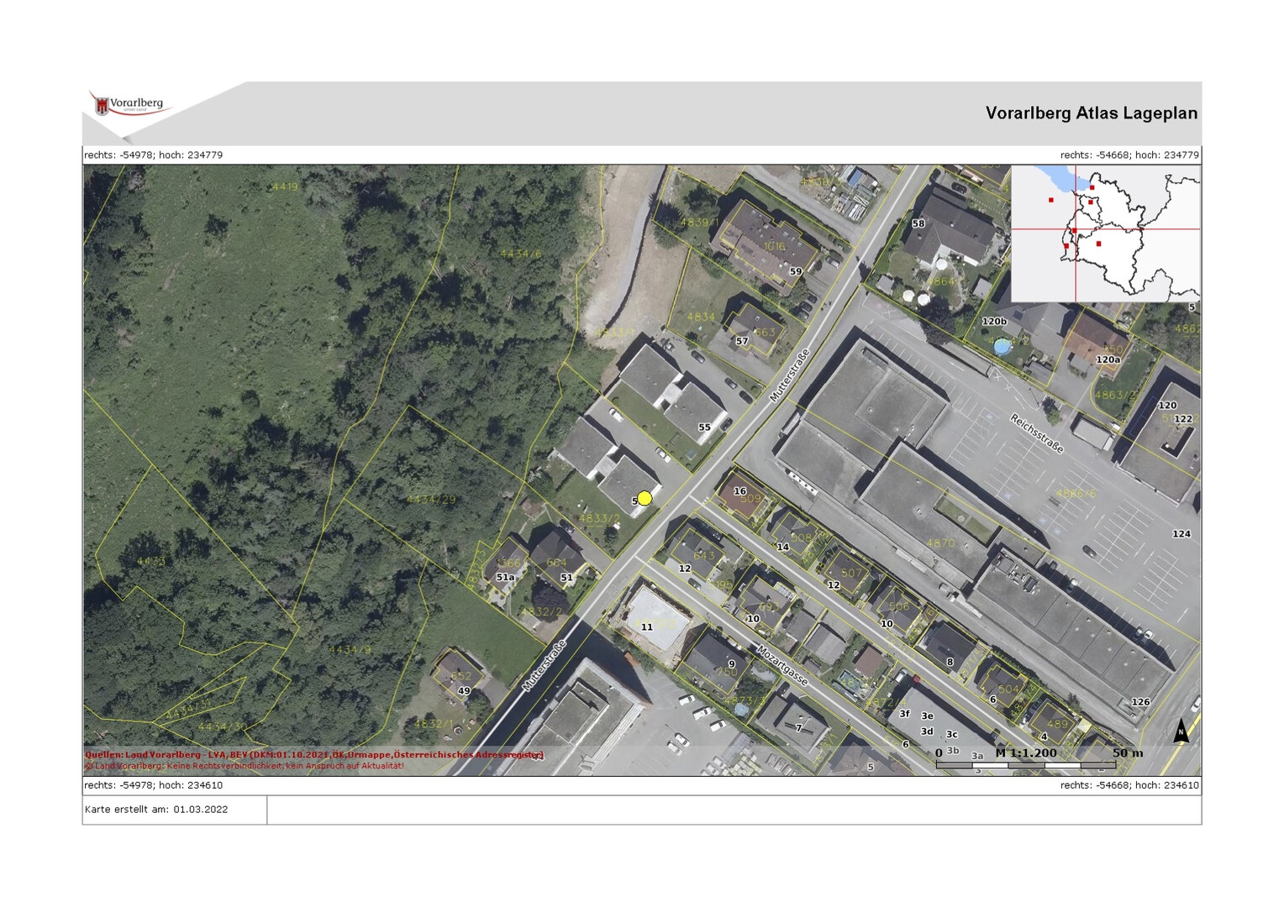Screen dimensions: 1284x907
Task: Click the Vorarlberg coat of arms logo
Action: 103,106
